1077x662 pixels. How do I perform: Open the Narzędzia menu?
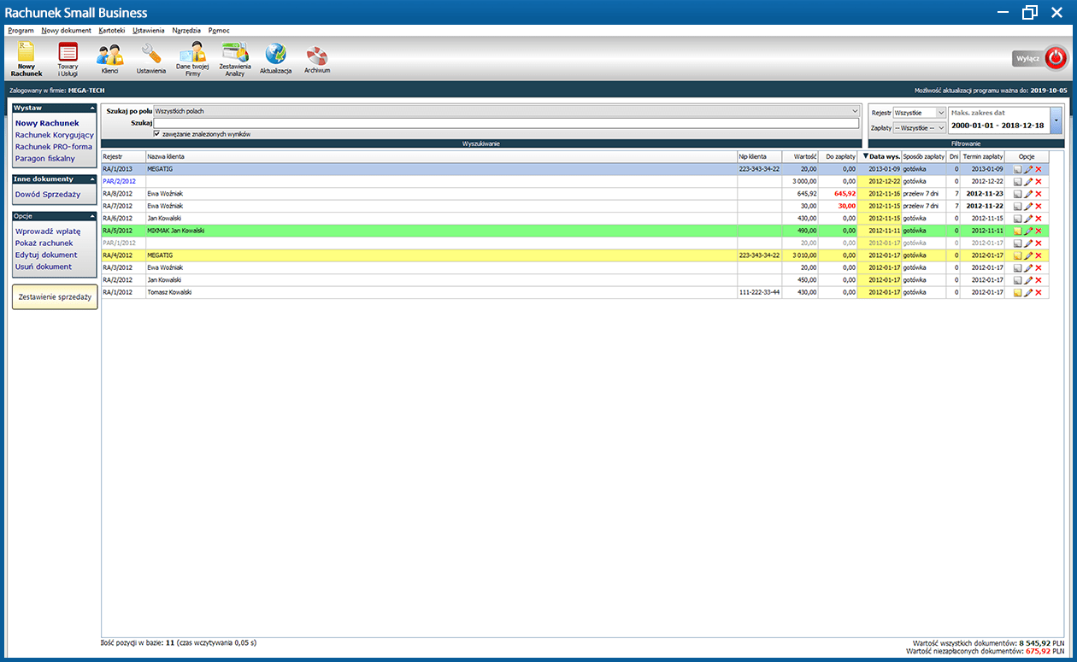tap(186, 30)
